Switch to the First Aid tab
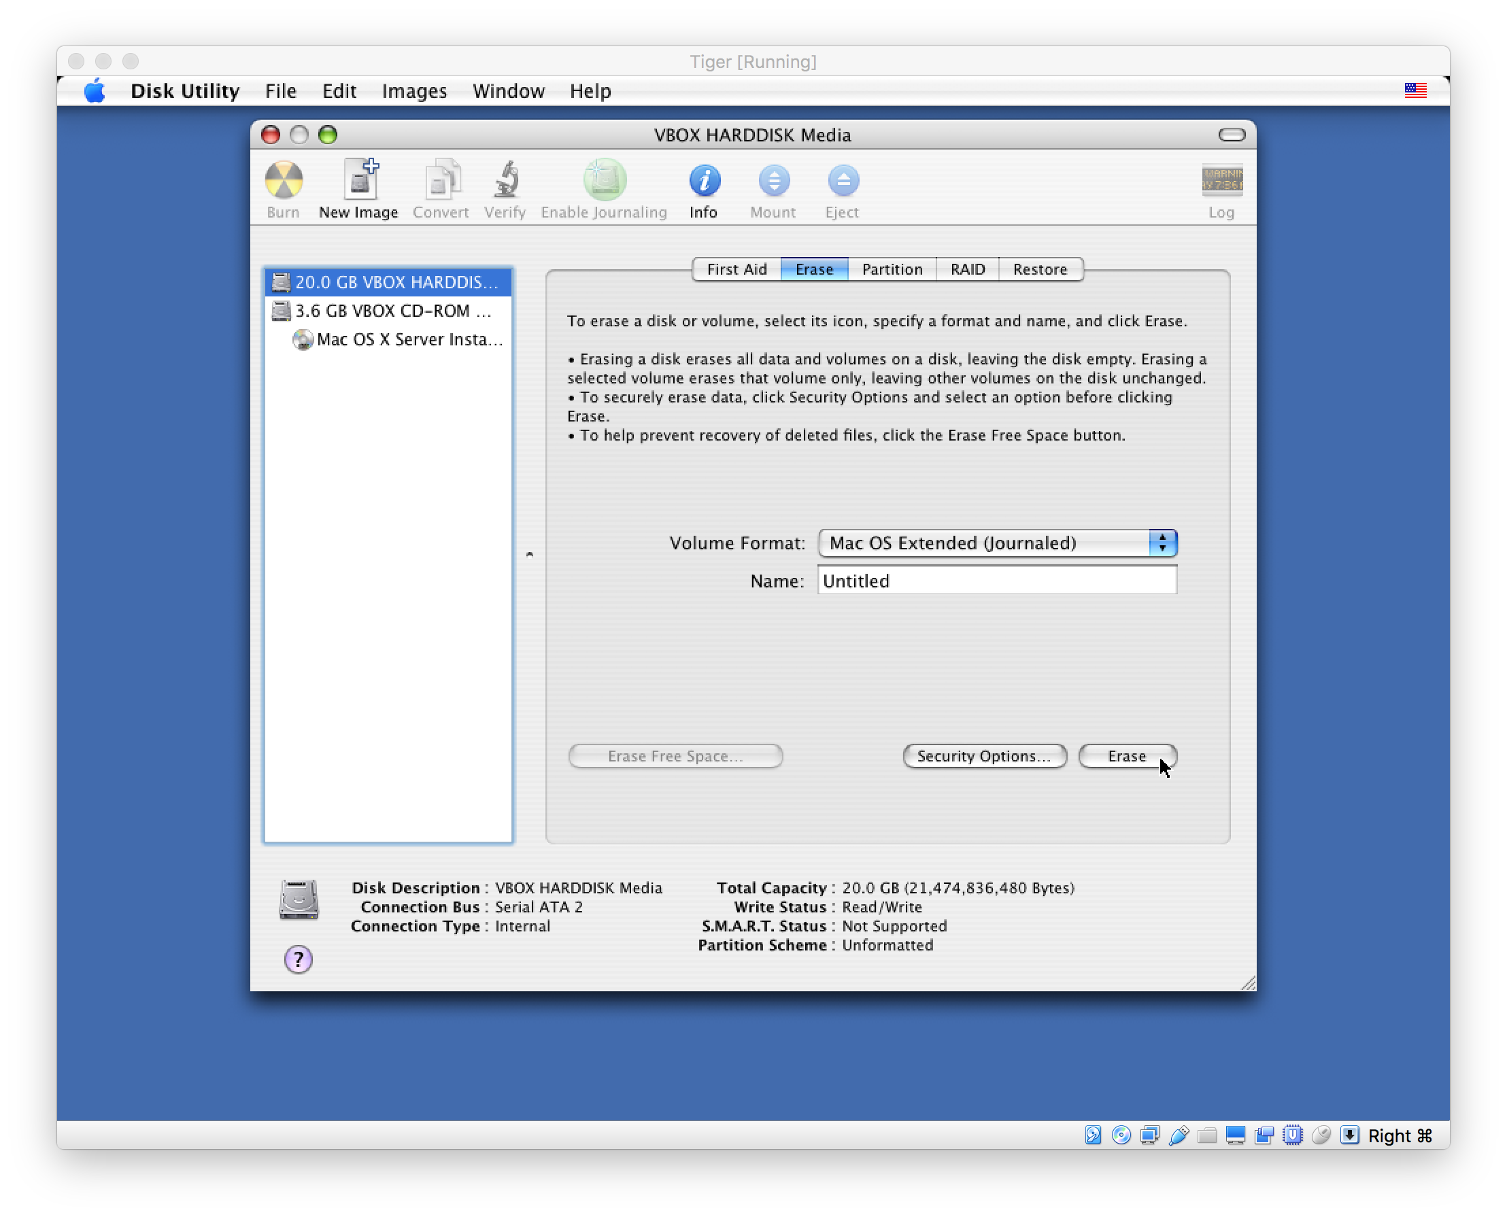 coord(736,269)
